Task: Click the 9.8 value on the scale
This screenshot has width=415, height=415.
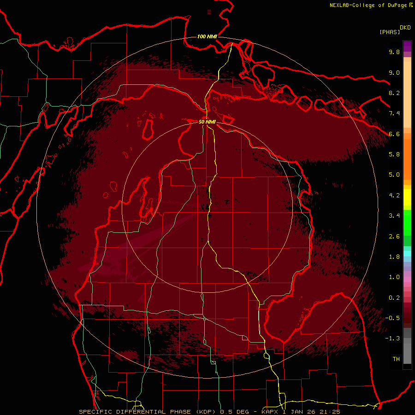Action: coord(394,52)
